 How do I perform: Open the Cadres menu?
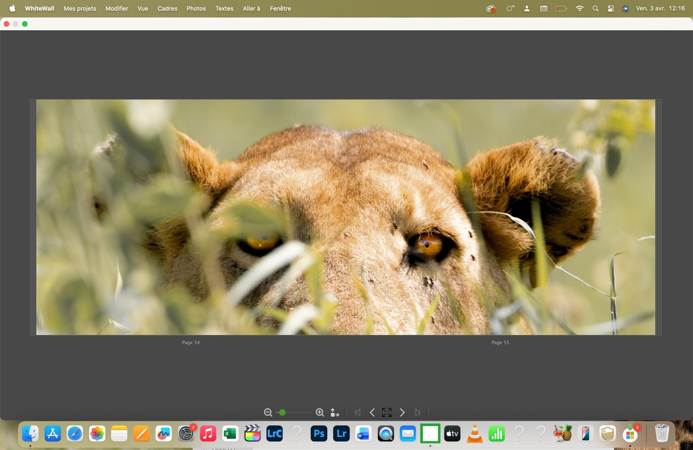click(167, 9)
